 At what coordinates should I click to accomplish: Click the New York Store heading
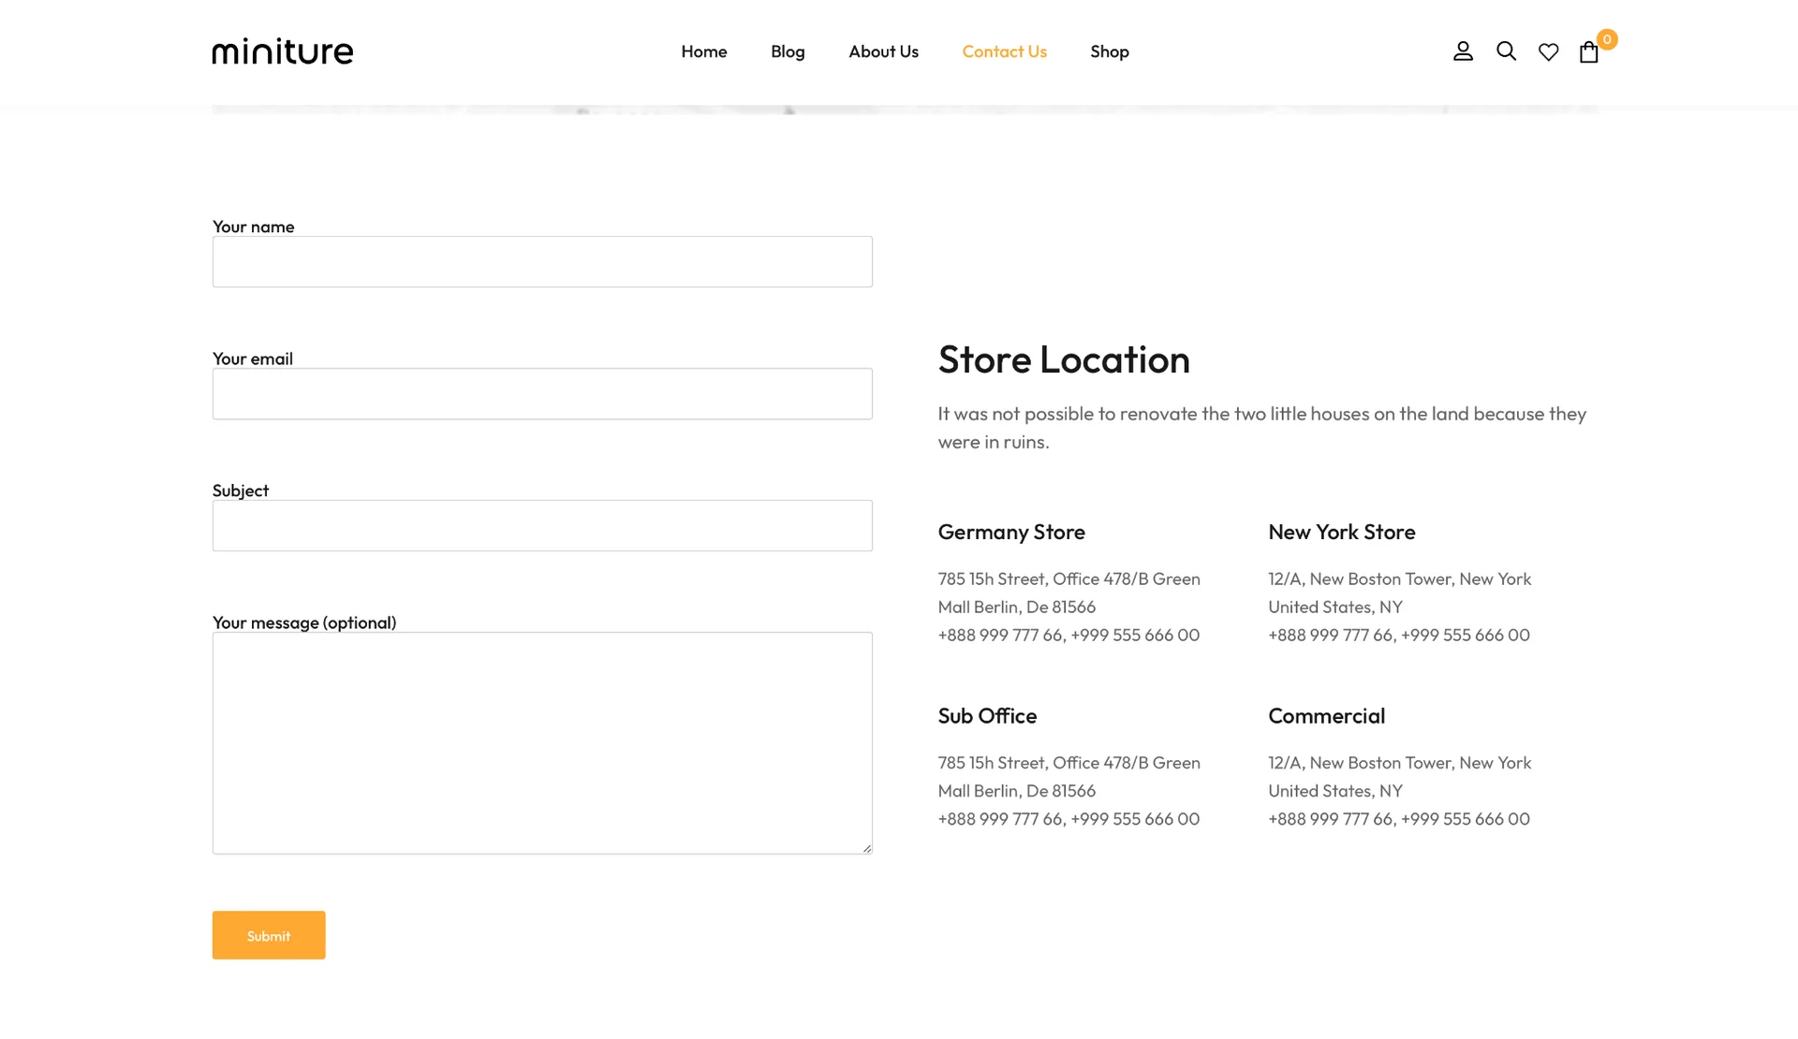[x=1341, y=532]
